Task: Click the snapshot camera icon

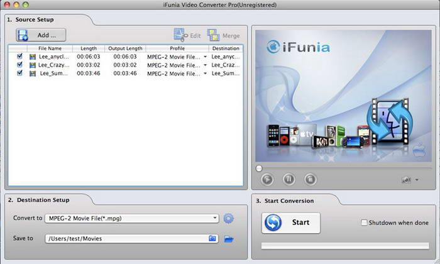Action: click(406, 180)
